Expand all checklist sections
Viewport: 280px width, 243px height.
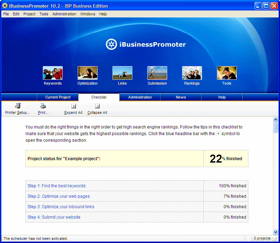coord(73,106)
